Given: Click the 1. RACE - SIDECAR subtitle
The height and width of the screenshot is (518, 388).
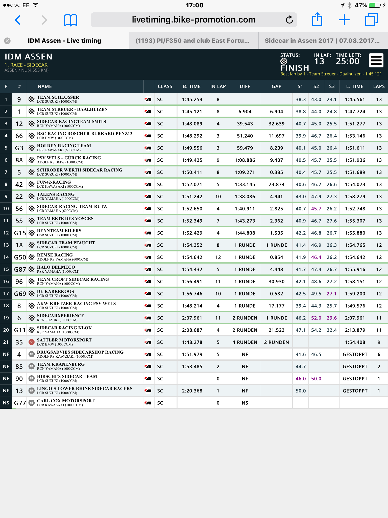Looking at the screenshot, I should (26, 65).
